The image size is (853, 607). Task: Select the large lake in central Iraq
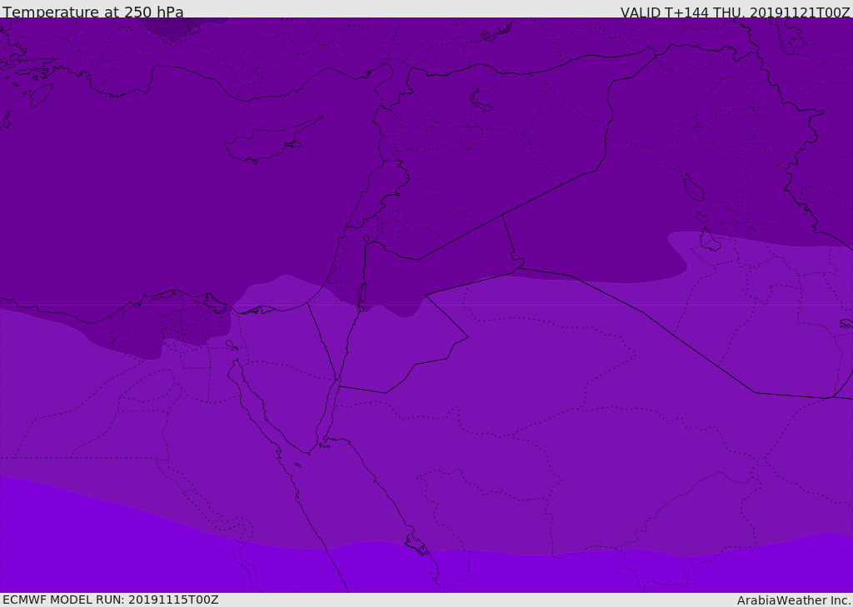tap(693, 187)
